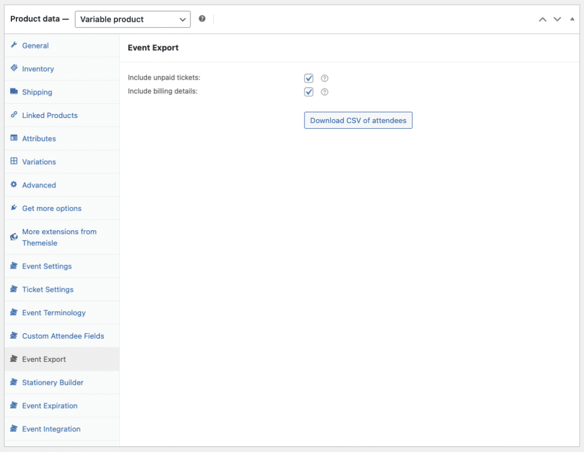This screenshot has width=584, height=452.
Task: Open the Event Terminology tab
Action: pyautogui.click(x=54, y=312)
